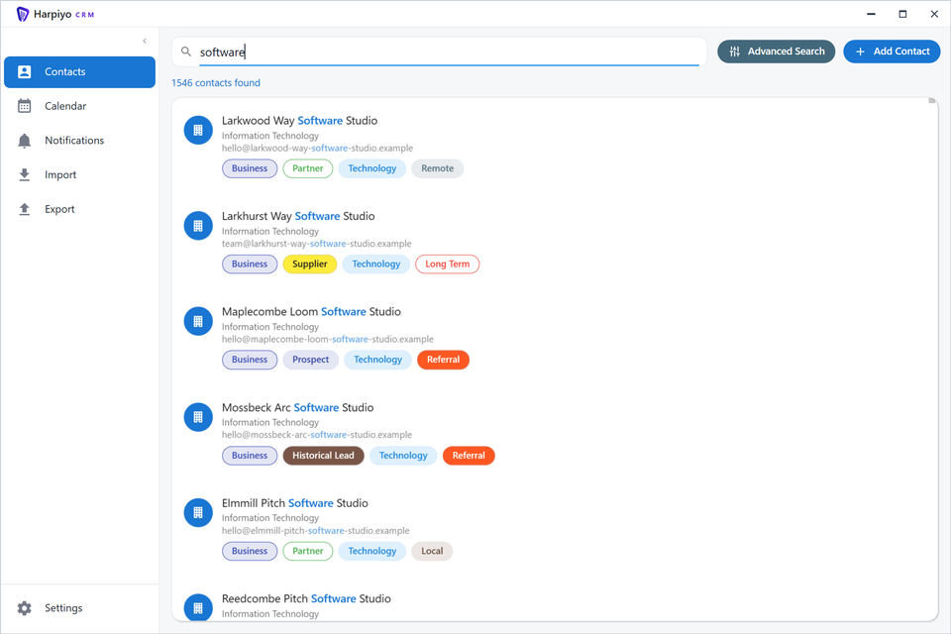Screen dimensions: 951x634
Task: Click the Historical Lead tag
Action: coord(323,456)
